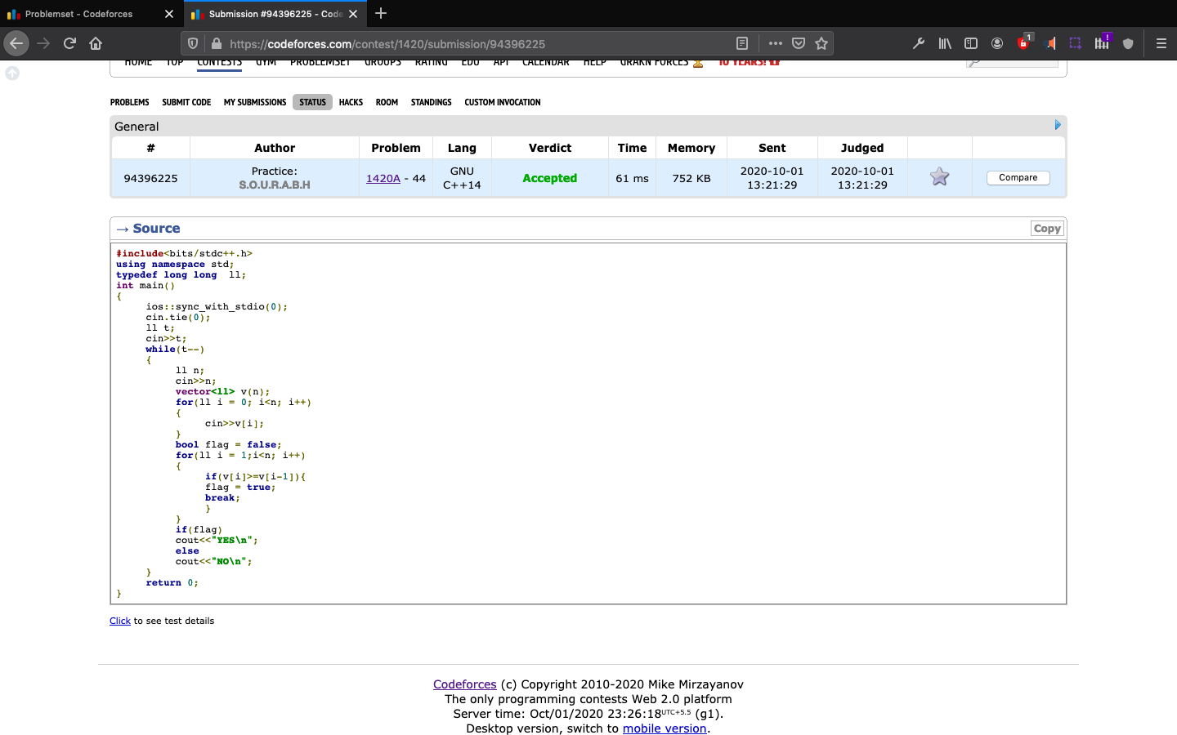The width and height of the screenshot is (1177, 735).
Task: Open Codeforces link in footer
Action: (465, 684)
